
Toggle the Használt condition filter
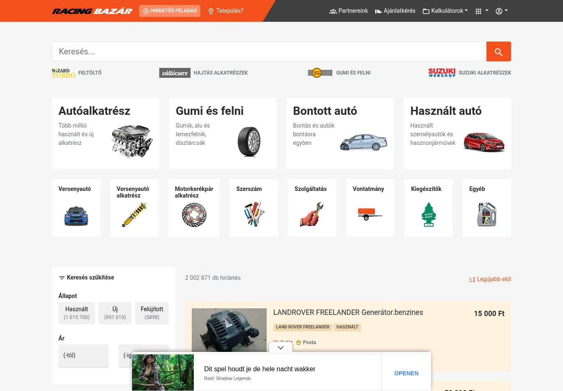coord(77,313)
